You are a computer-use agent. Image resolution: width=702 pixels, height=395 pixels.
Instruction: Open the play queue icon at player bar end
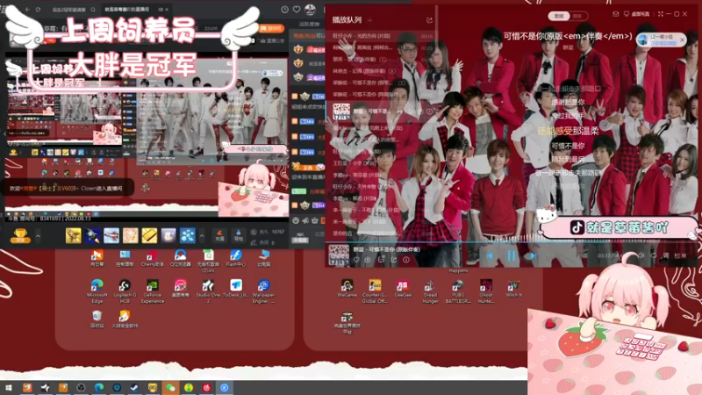pos(680,255)
